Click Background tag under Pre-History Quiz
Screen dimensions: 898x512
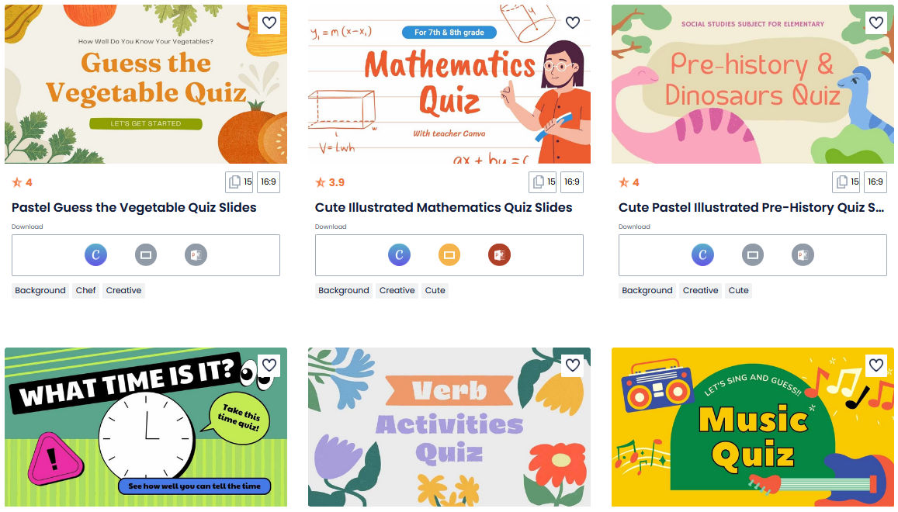point(647,290)
